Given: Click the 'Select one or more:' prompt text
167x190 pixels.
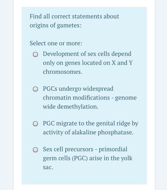Looking at the screenshot, I should pyautogui.click(x=56, y=43).
